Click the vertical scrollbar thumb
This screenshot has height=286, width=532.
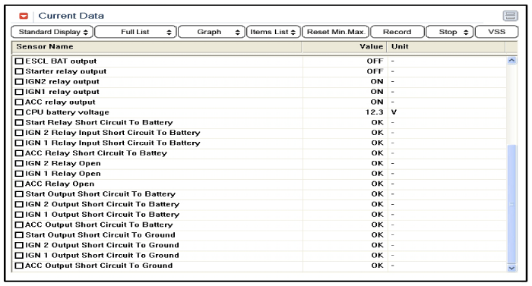point(511,204)
